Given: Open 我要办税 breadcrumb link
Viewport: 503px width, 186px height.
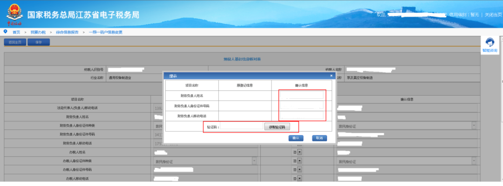Looking at the screenshot, I should click(38, 32).
